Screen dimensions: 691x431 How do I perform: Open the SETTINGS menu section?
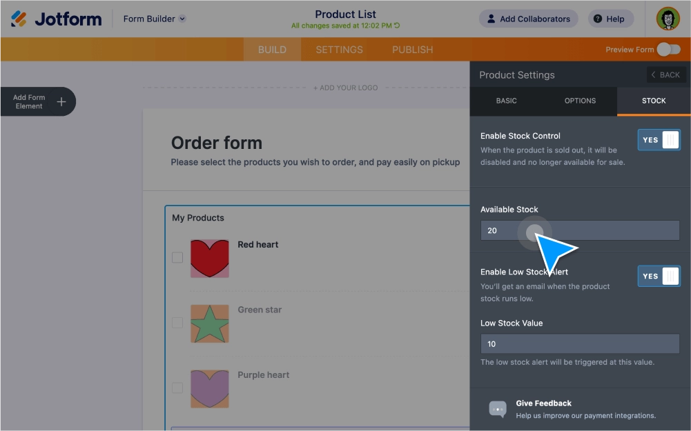(x=339, y=49)
